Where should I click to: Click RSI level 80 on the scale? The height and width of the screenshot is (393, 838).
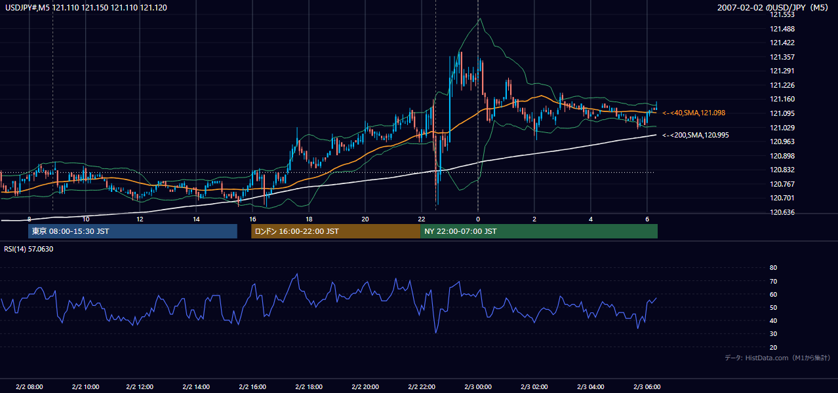point(773,268)
